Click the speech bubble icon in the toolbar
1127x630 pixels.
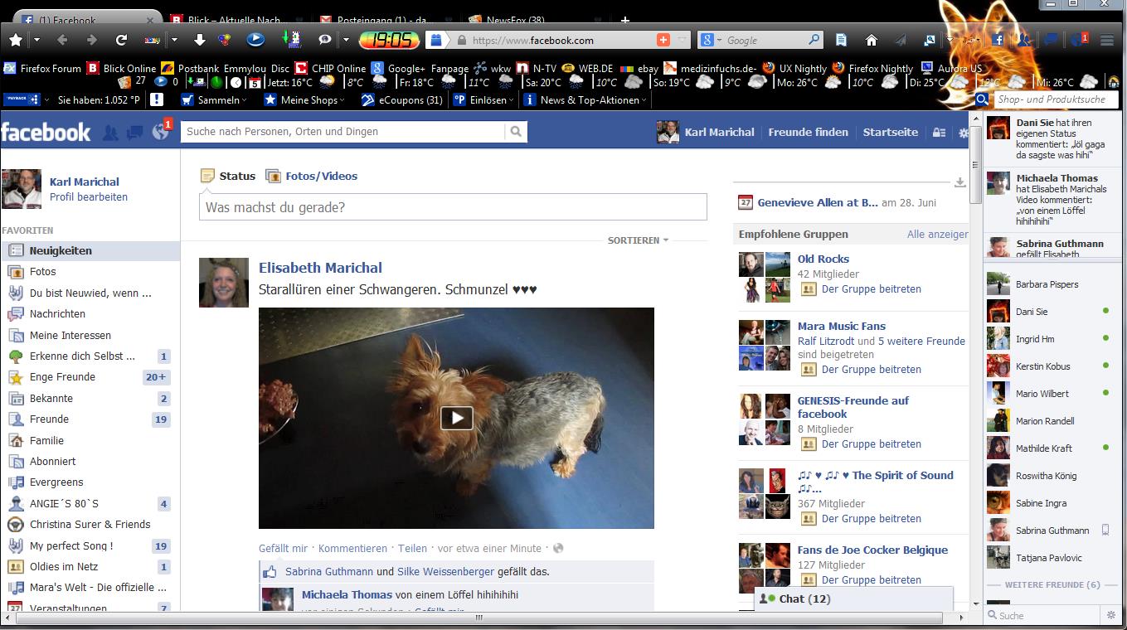coord(324,39)
